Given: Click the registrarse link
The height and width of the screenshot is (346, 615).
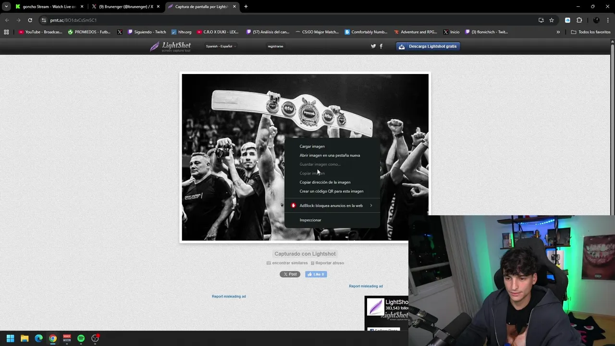Looking at the screenshot, I should pos(275,46).
